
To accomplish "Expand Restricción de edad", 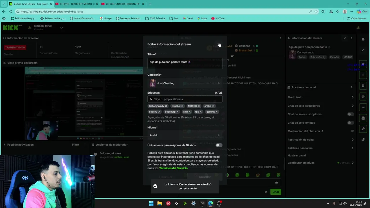I will tap(352, 140).
